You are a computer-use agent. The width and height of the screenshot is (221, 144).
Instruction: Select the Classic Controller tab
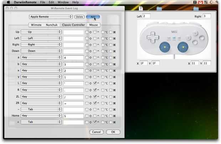(73, 25)
